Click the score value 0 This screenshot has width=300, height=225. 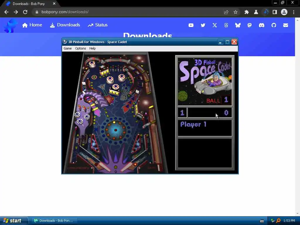point(226,113)
